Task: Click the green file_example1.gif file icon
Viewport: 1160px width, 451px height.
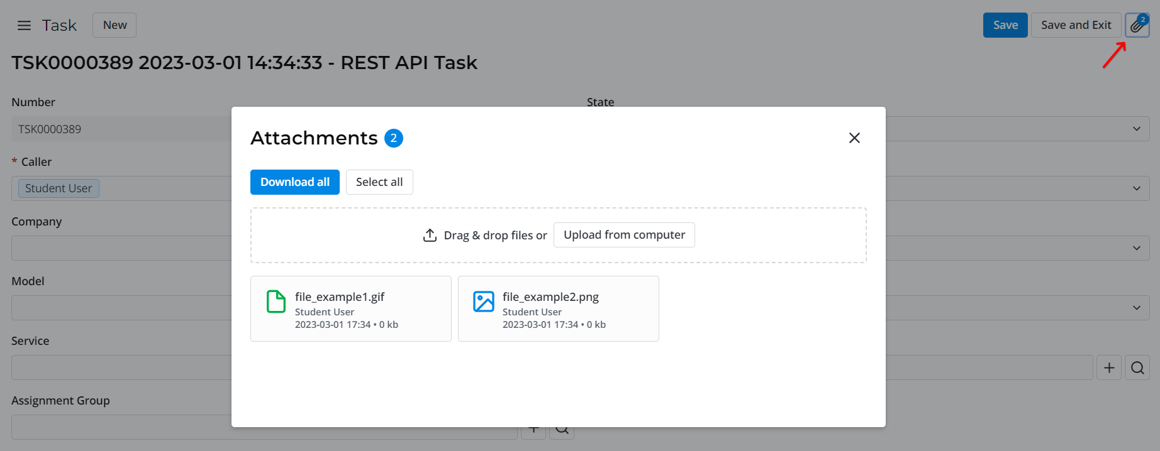Action: tap(276, 302)
